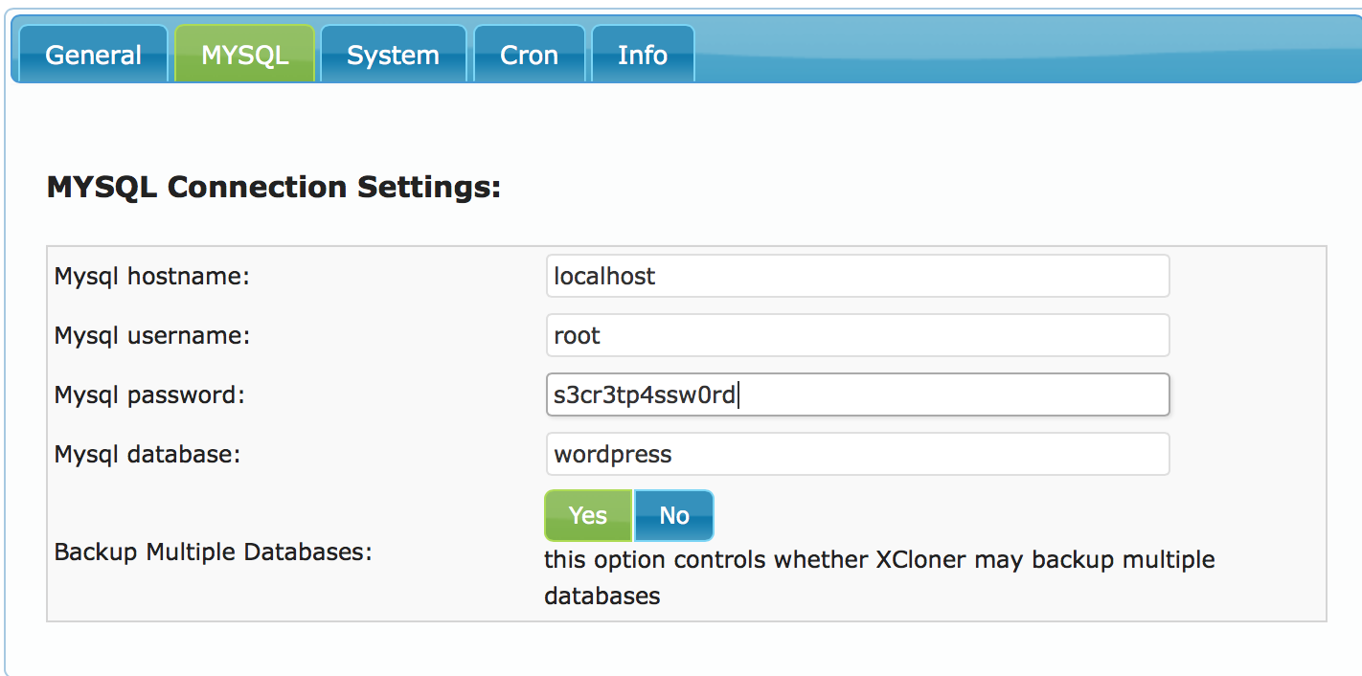
Task: Click the "Mysql password:" label
Action: click(x=149, y=394)
